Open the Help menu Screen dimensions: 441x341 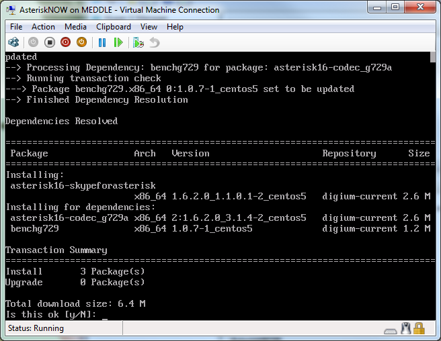click(175, 27)
